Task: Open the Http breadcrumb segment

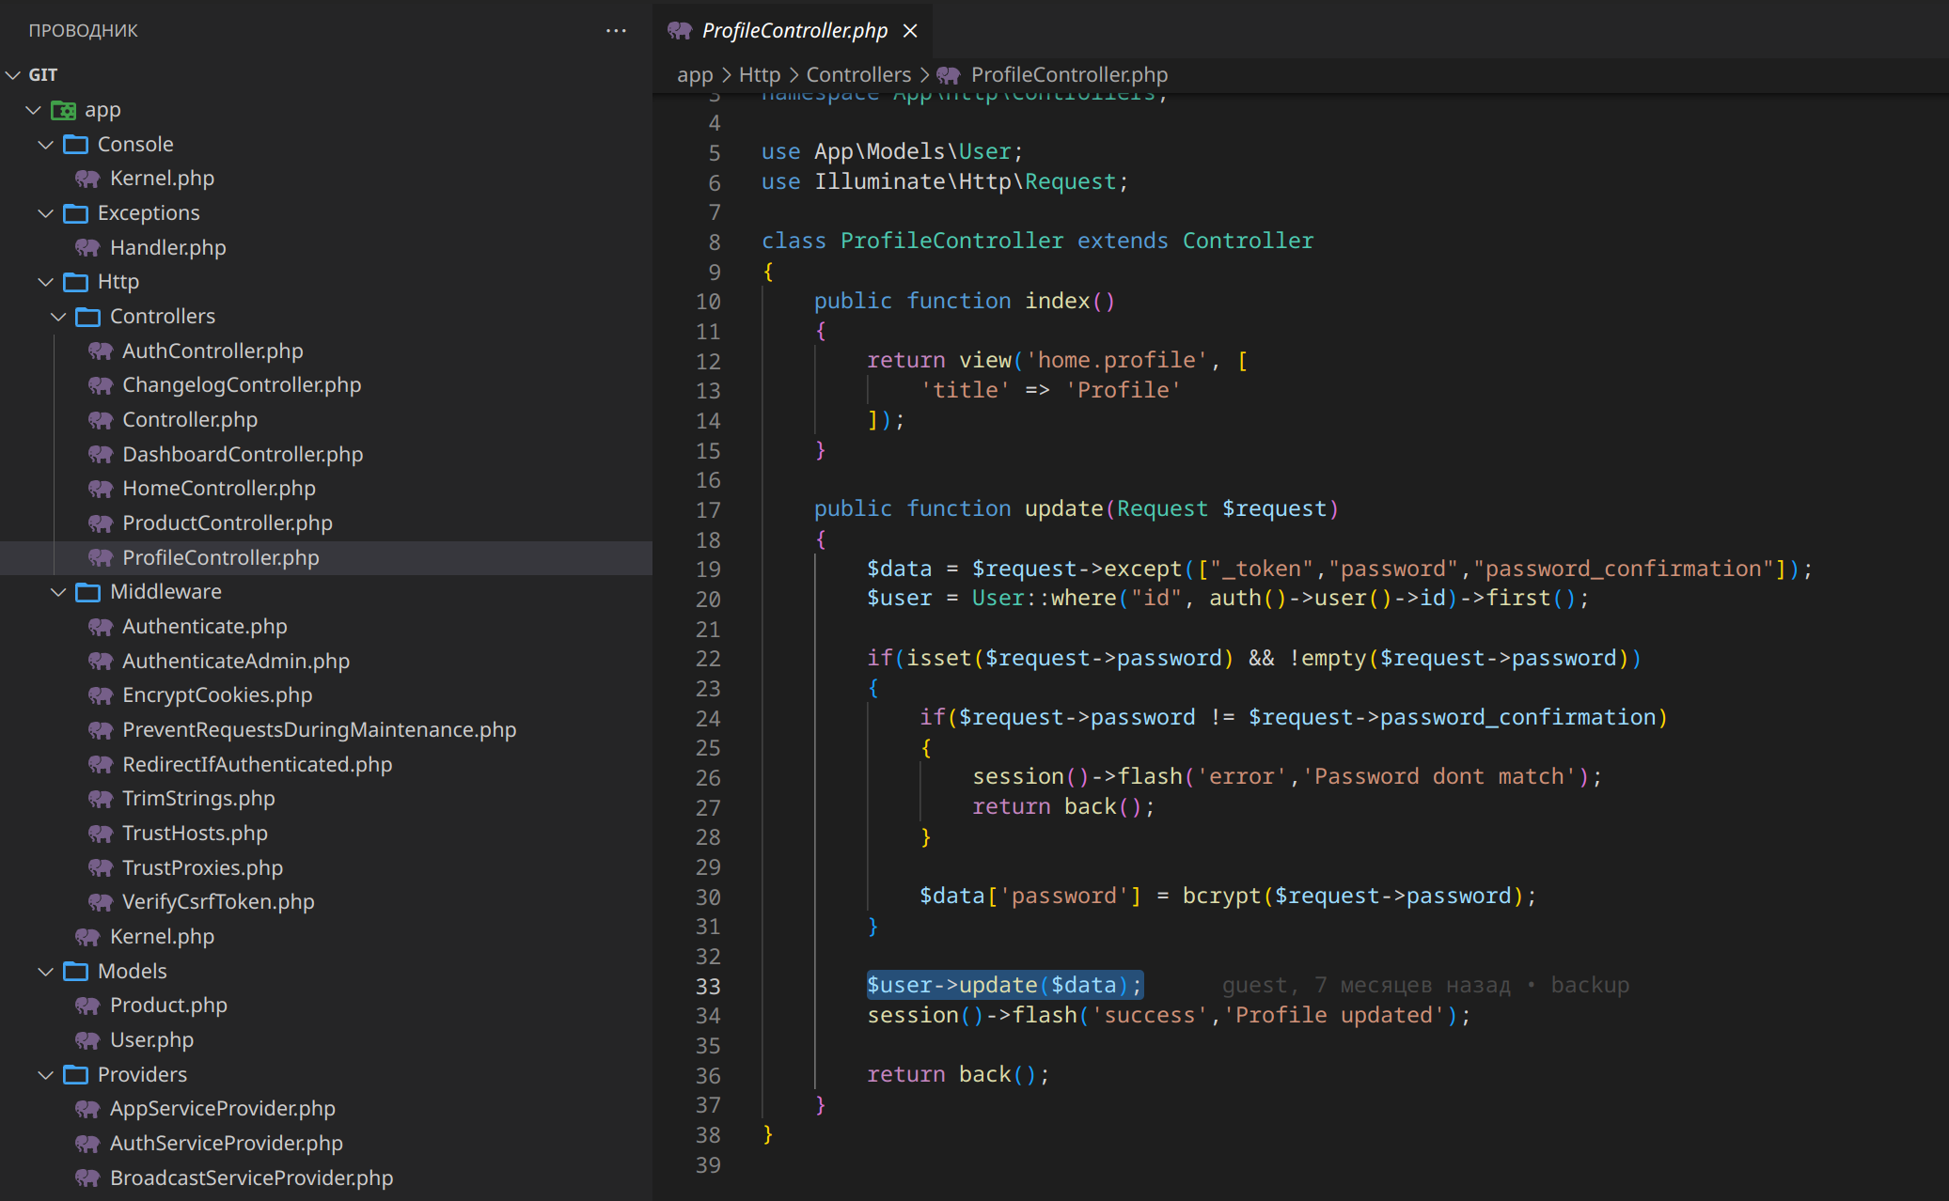Action: (760, 75)
